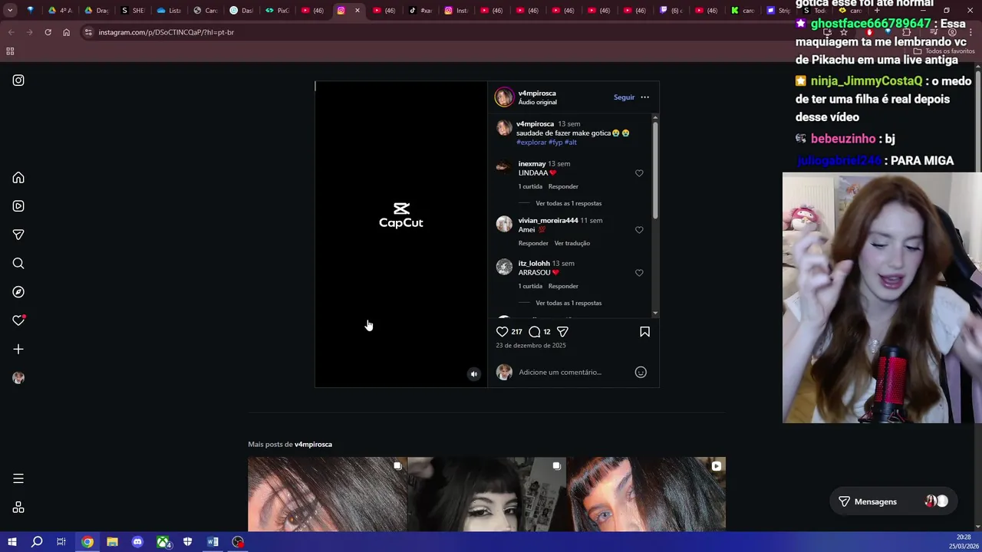Switch to the PixC browser tab
982x552 pixels.
(x=277, y=10)
